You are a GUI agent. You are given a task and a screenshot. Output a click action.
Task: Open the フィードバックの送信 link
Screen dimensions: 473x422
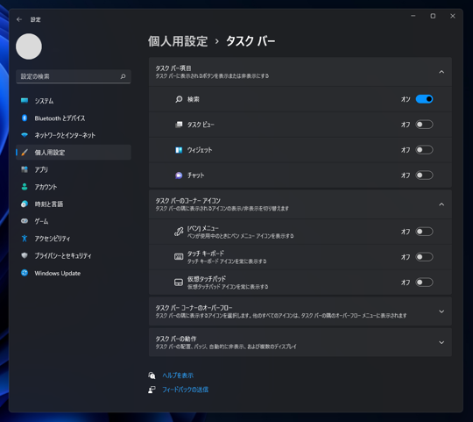tap(185, 390)
